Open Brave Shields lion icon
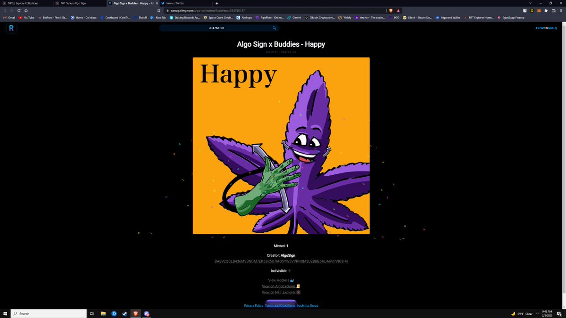Image resolution: width=566 pixels, height=318 pixels. (x=391, y=10)
